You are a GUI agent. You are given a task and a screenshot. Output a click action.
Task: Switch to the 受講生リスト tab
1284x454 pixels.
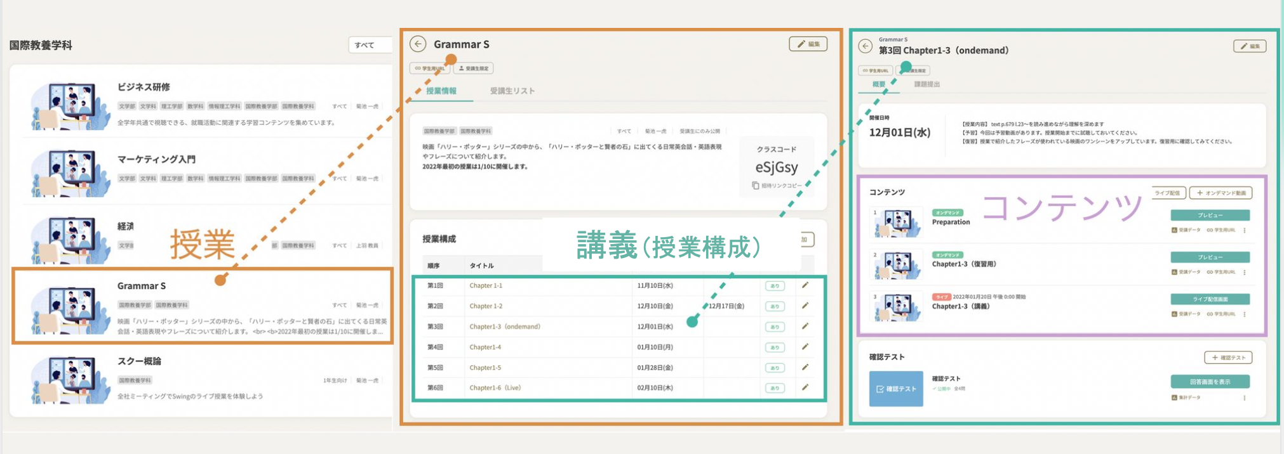[x=512, y=91]
